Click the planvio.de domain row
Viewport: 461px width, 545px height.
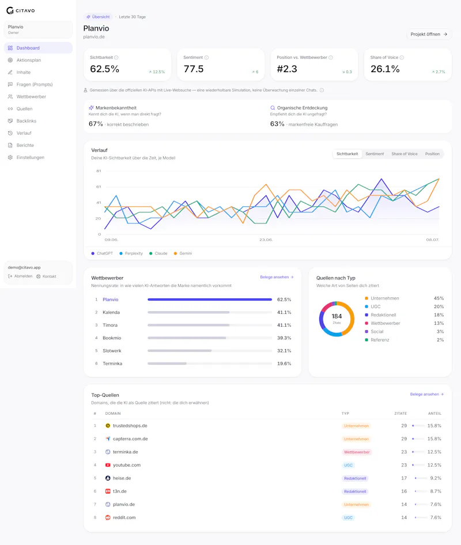[267, 504]
